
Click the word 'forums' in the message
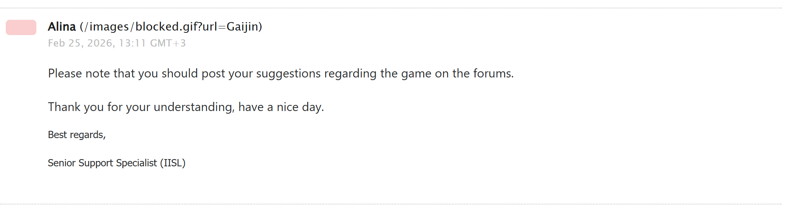click(x=493, y=73)
